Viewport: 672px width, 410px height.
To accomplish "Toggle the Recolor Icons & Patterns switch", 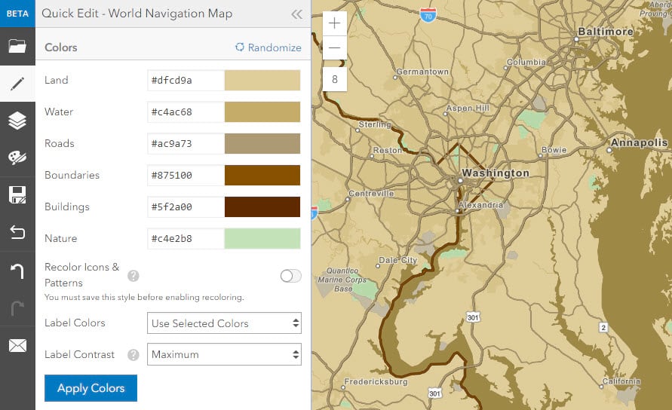I will point(290,276).
